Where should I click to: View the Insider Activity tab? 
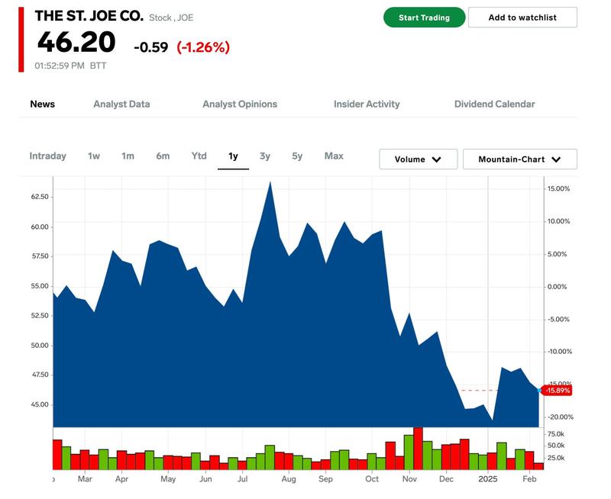click(367, 104)
